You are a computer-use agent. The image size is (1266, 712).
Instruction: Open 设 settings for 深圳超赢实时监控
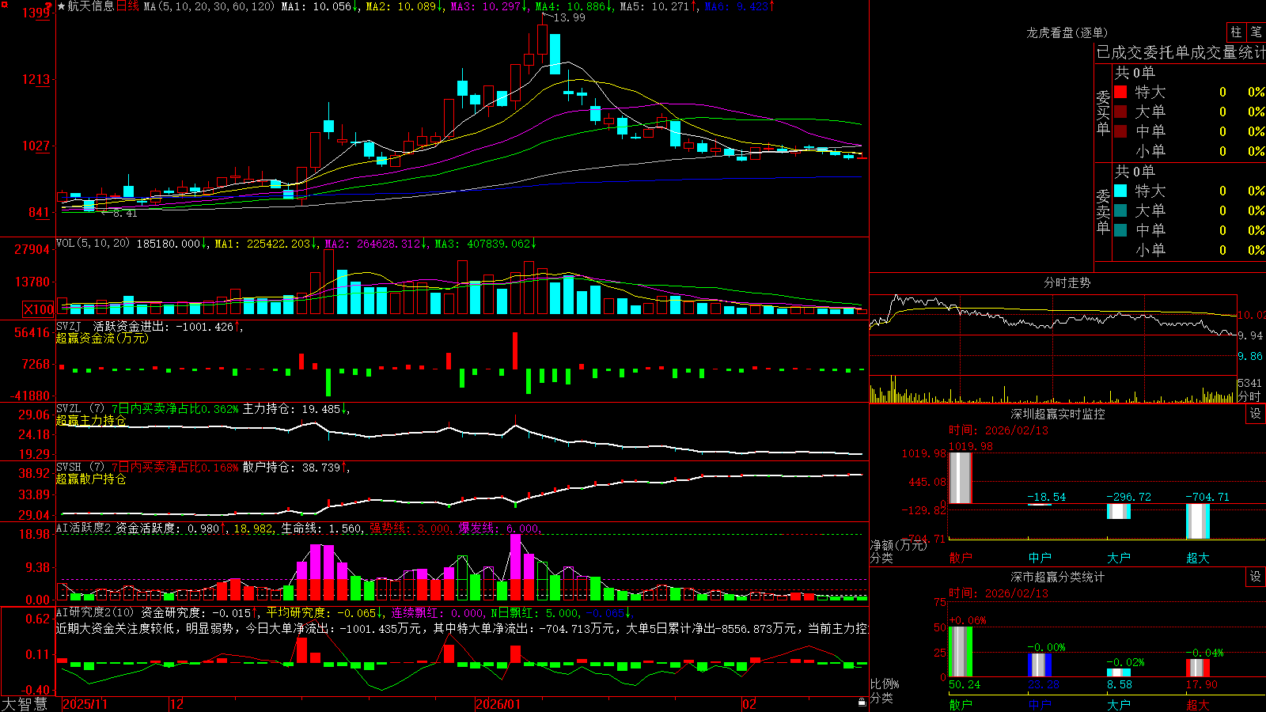click(x=1256, y=414)
